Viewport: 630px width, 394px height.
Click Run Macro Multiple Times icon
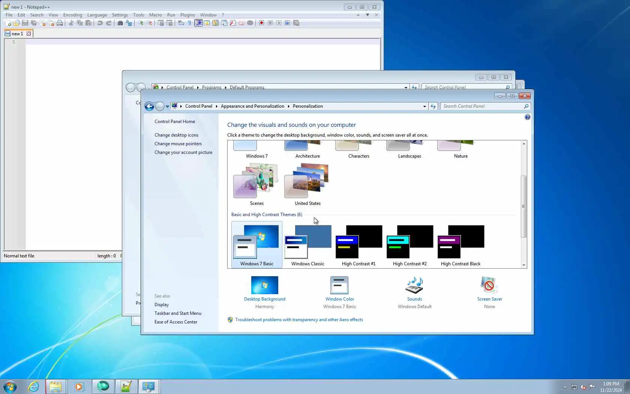(287, 23)
